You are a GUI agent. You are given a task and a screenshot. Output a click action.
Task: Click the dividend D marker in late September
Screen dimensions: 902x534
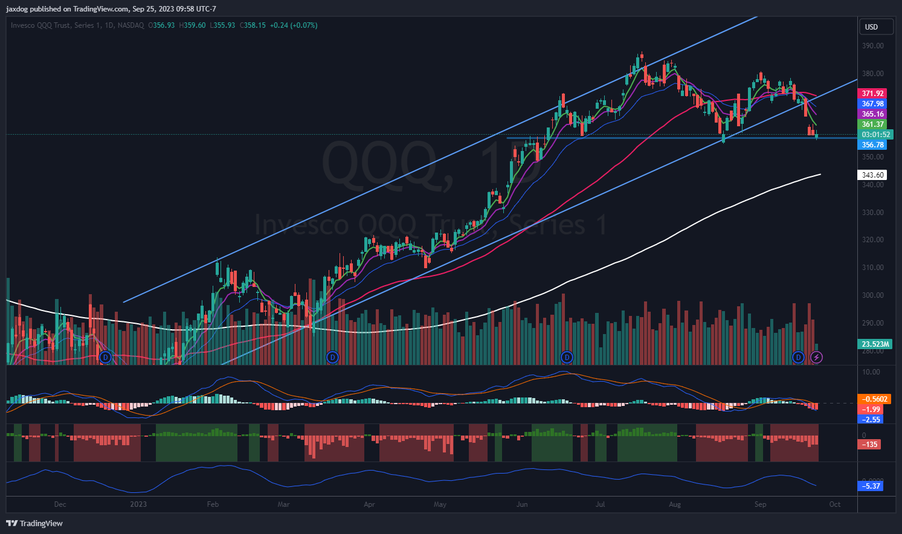[x=798, y=357]
